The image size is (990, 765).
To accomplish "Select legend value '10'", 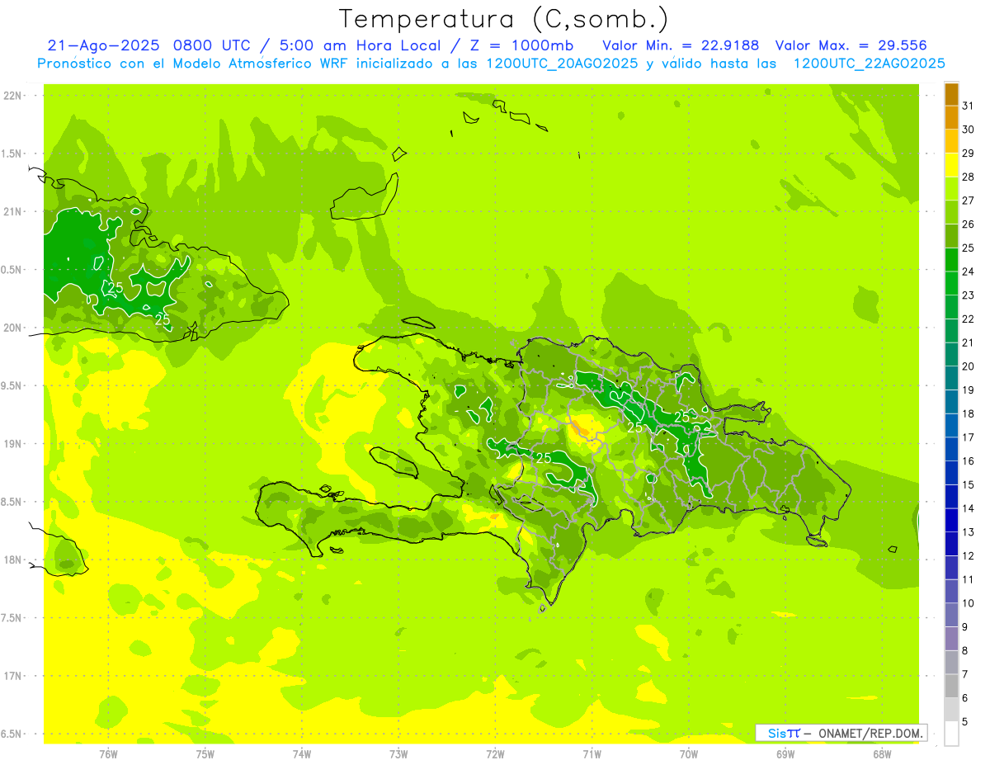I will (x=969, y=603).
